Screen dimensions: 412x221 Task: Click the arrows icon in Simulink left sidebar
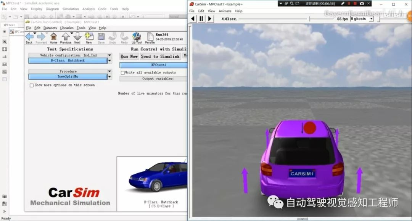click(x=5, y=56)
